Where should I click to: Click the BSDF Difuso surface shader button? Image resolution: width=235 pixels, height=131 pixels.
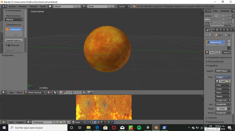click(x=223, y=71)
